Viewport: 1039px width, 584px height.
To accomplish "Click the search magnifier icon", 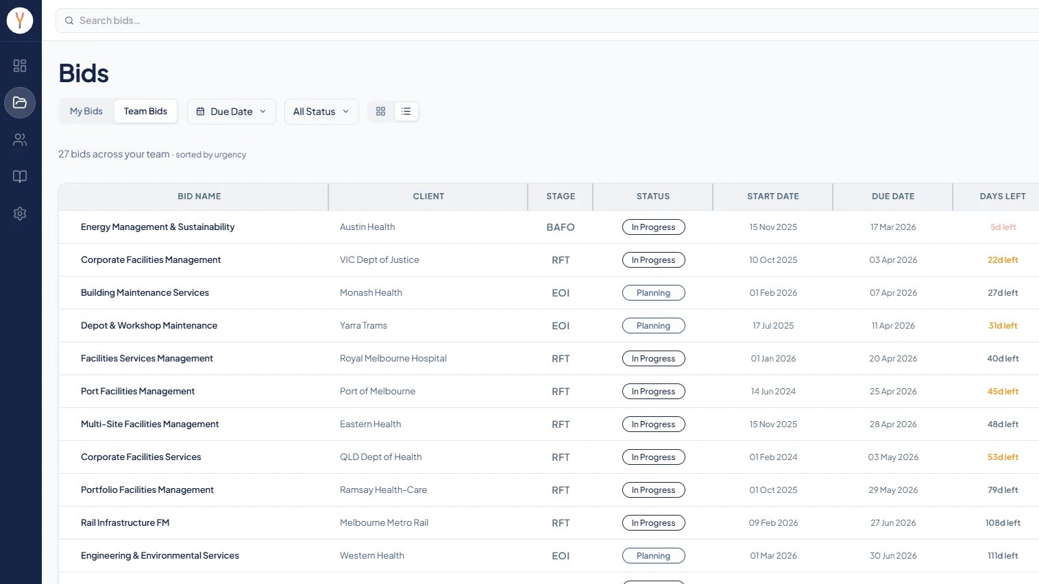I will click(x=69, y=21).
